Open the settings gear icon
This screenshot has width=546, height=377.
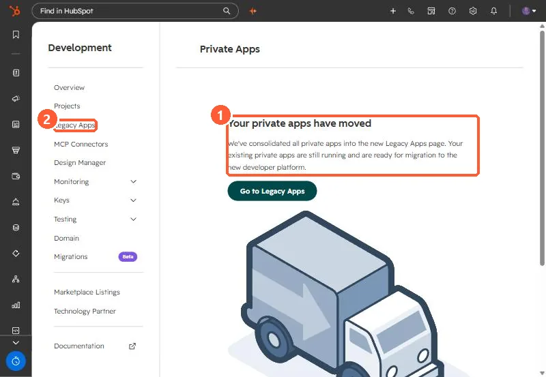coord(473,11)
